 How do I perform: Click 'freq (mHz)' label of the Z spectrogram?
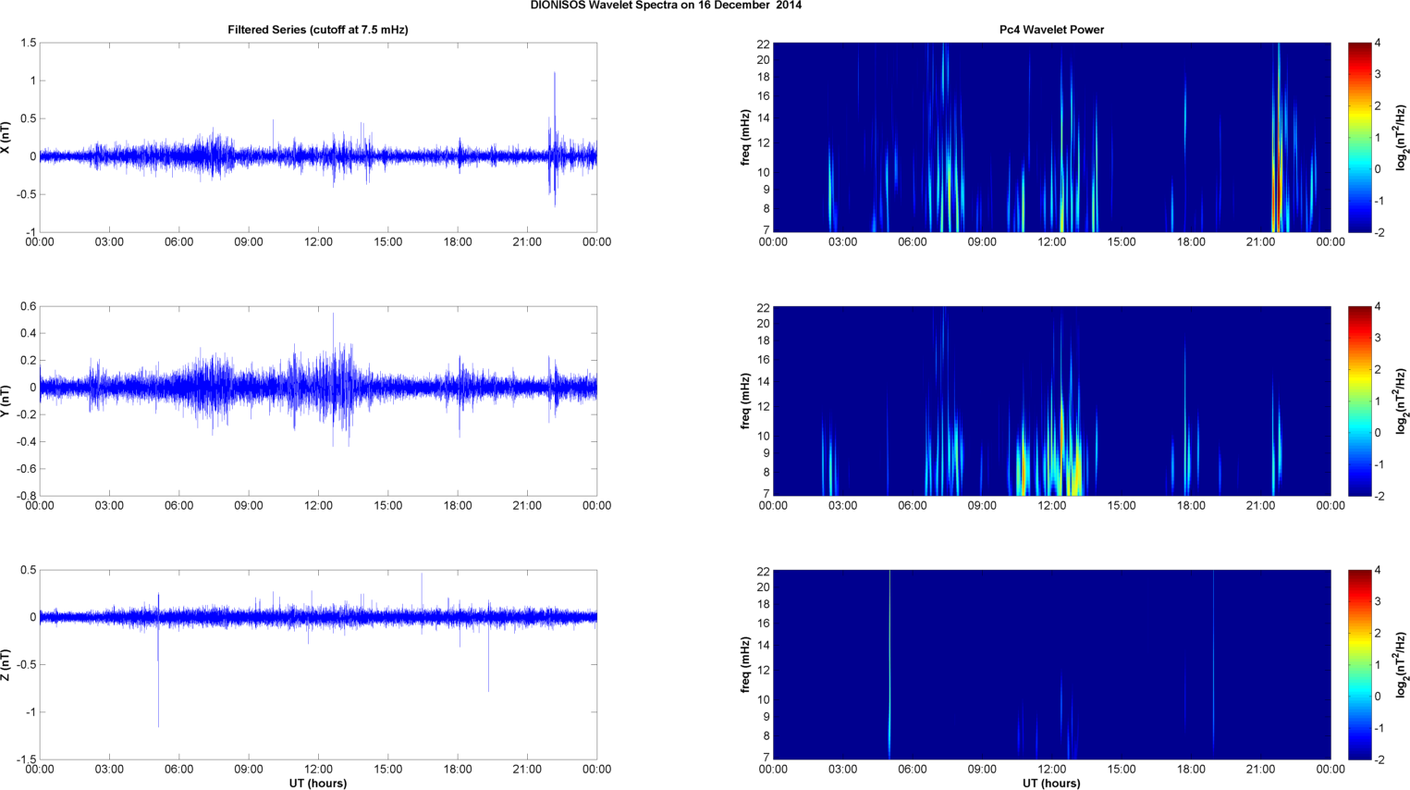[x=744, y=665]
